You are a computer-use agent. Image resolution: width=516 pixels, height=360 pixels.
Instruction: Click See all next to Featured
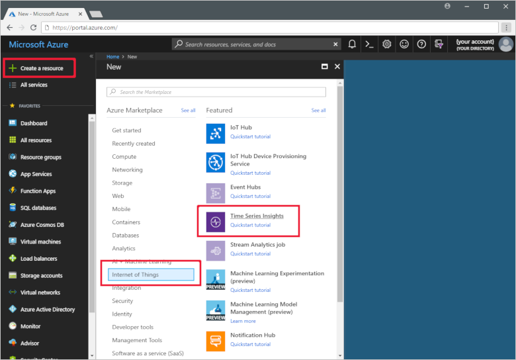tap(318, 111)
